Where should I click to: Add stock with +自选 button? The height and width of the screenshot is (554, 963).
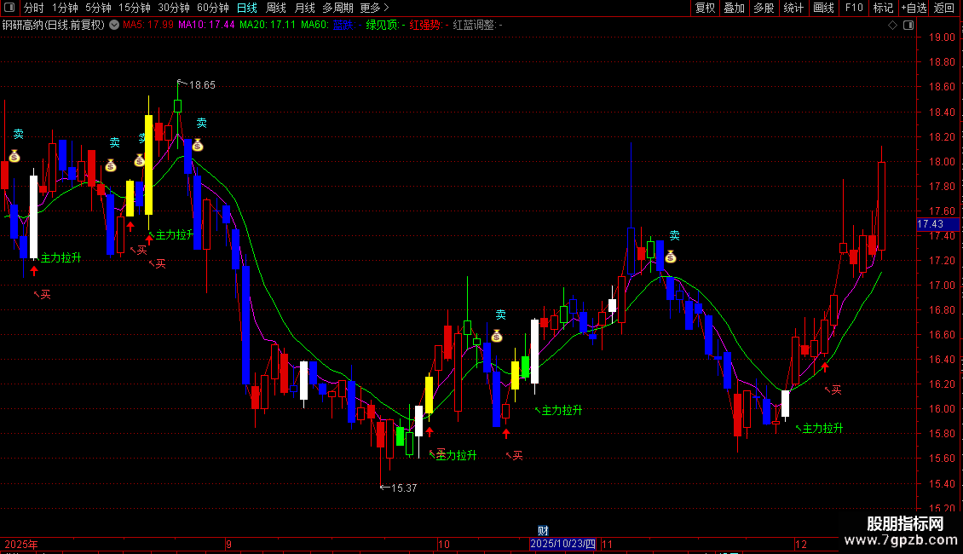pyautogui.click(x=914, y=8)
